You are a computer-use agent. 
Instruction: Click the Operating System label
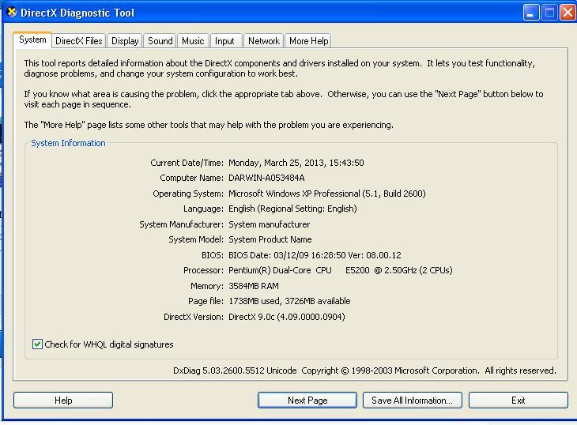pos(188,194)
